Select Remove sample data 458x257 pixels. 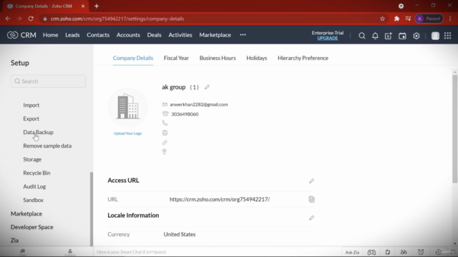(x=47, y=146)
